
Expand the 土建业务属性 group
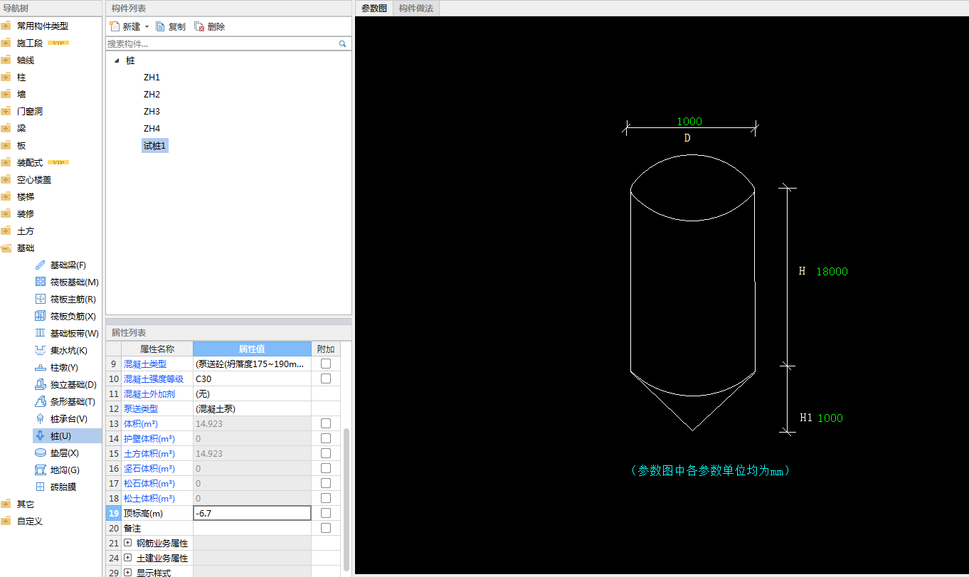(127, 558)
